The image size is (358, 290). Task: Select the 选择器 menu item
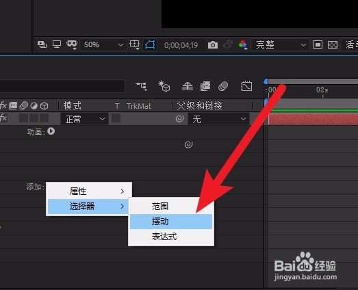pyautogui.click(x=88, y=207)
